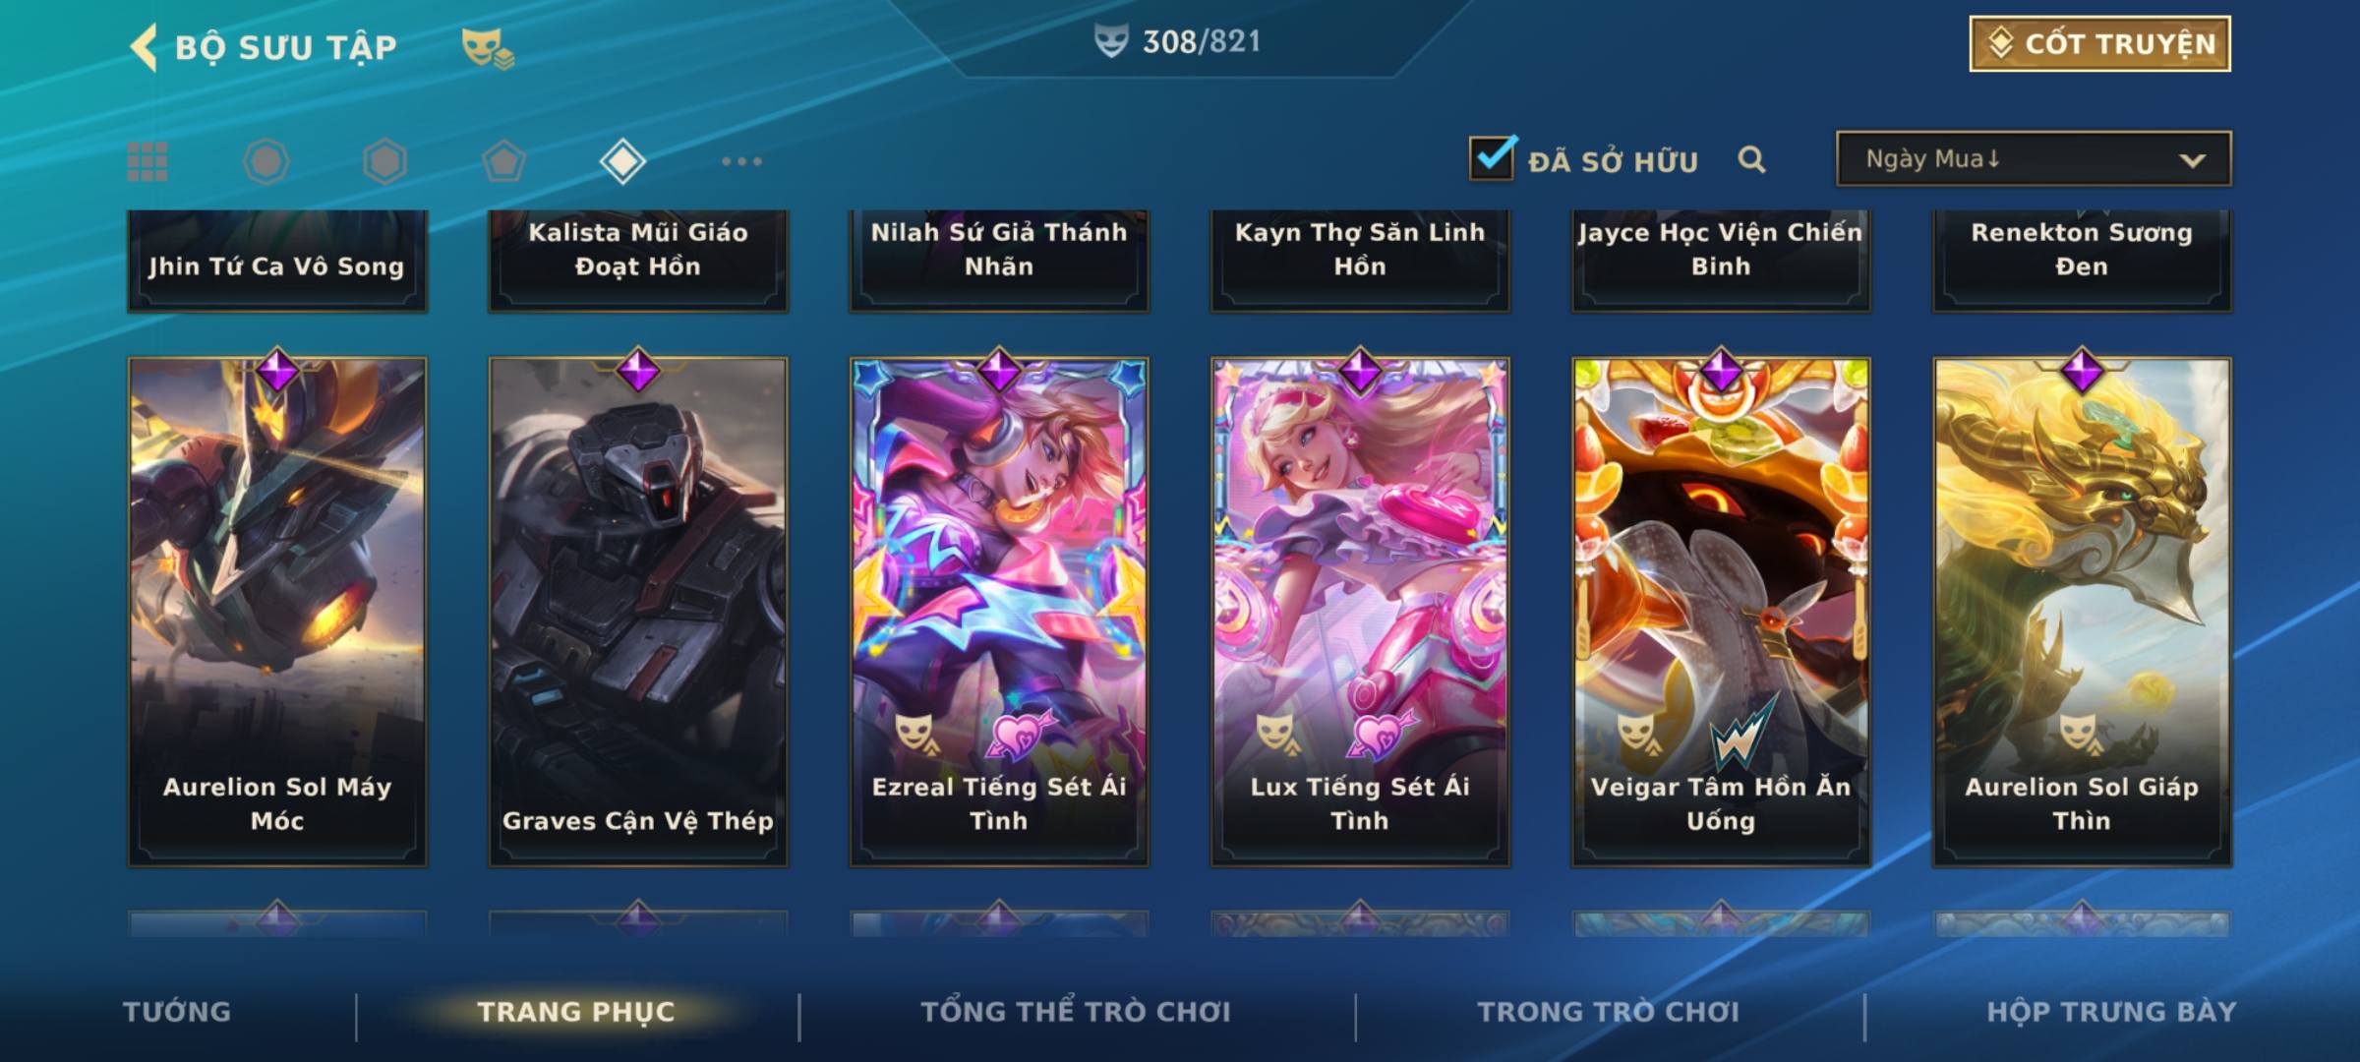The width and height of the screenshot is (2360, 1062).
Task: Go back using the Bộ Sưu Tập arrow
Action: click(144, 47)
